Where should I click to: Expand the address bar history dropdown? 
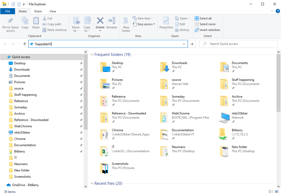click(184, 44)
